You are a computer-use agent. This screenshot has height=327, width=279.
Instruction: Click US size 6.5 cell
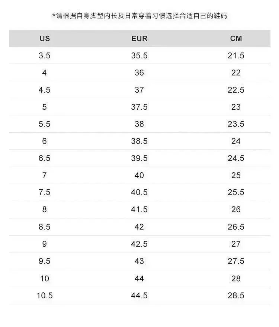(x=44, y=158)
